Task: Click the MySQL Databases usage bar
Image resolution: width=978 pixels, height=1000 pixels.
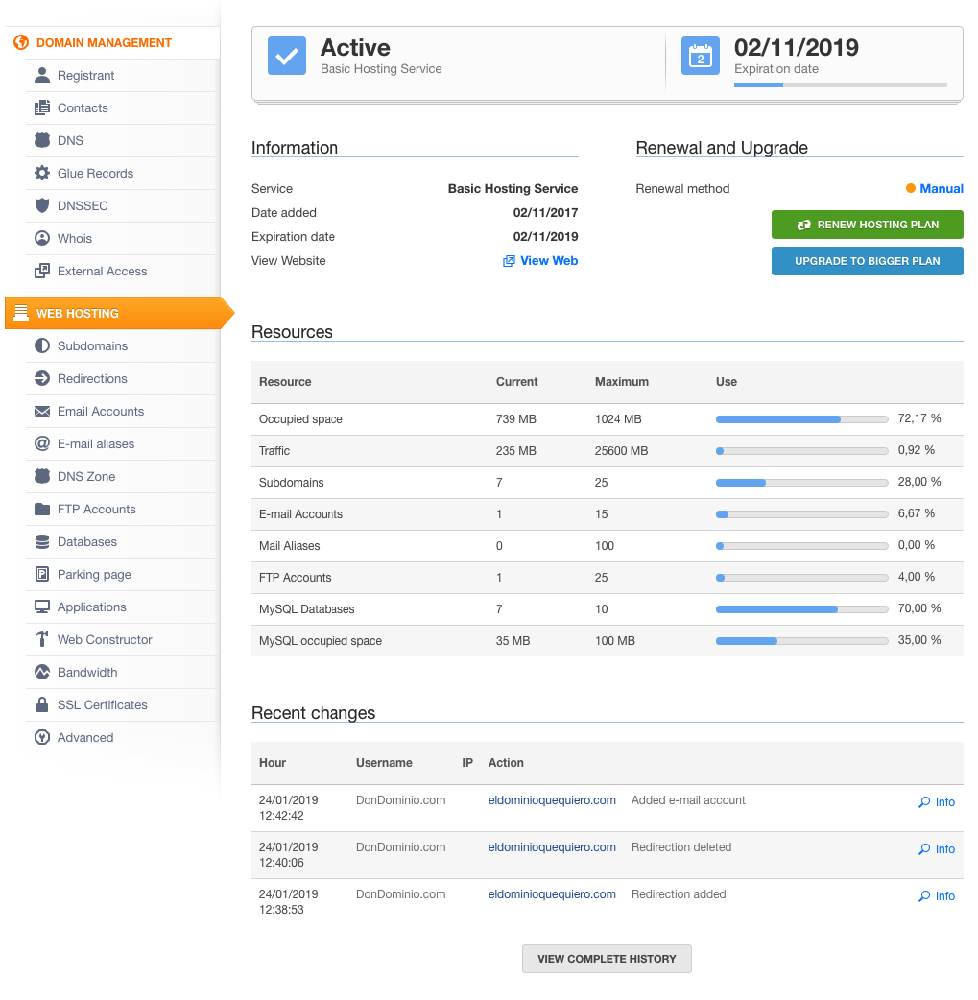Action: tap(802, 609)
